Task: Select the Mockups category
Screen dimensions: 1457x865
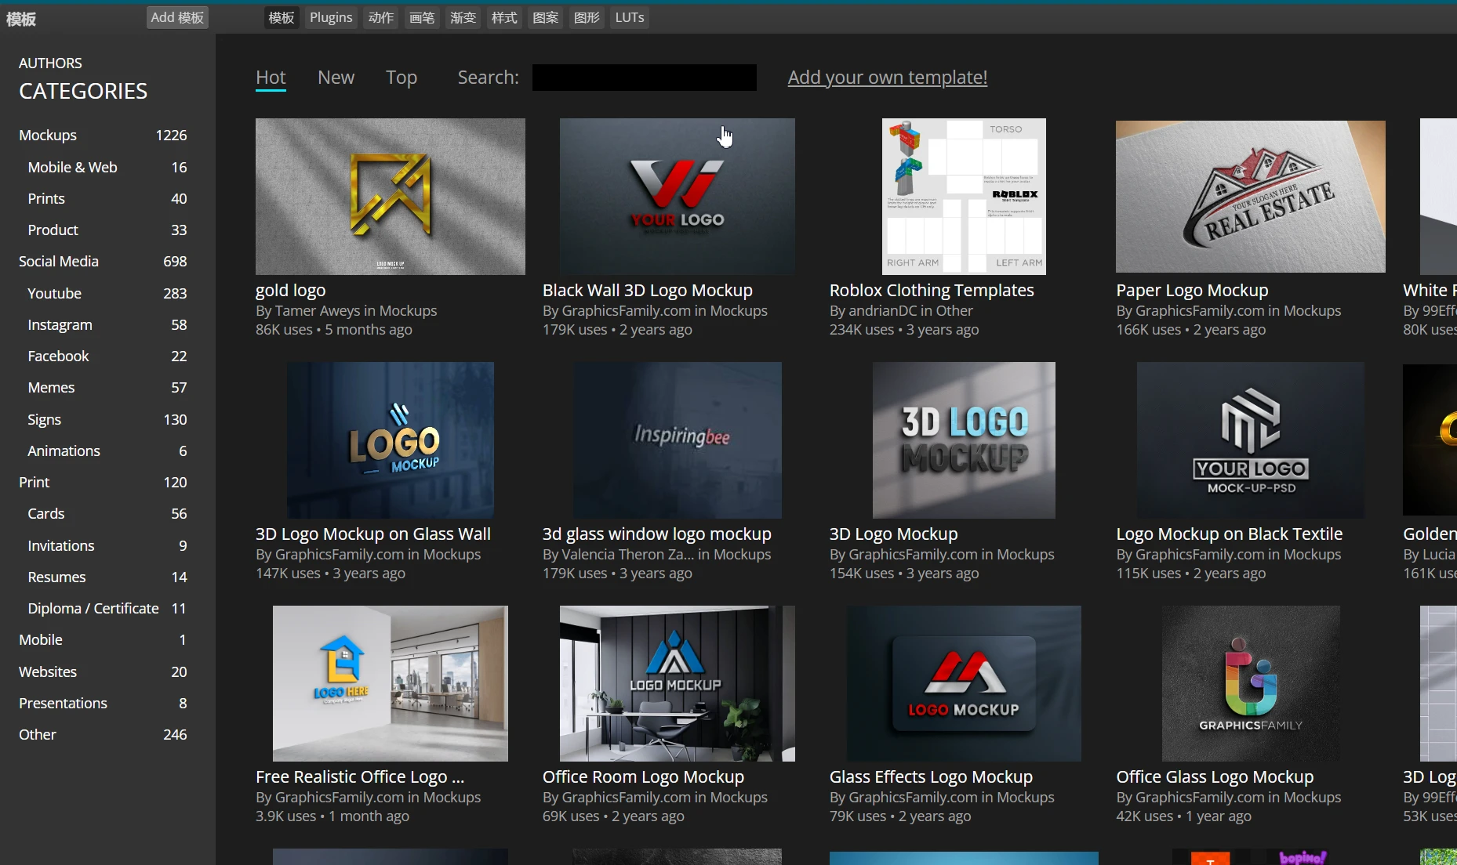Action: tap(103, 135)
